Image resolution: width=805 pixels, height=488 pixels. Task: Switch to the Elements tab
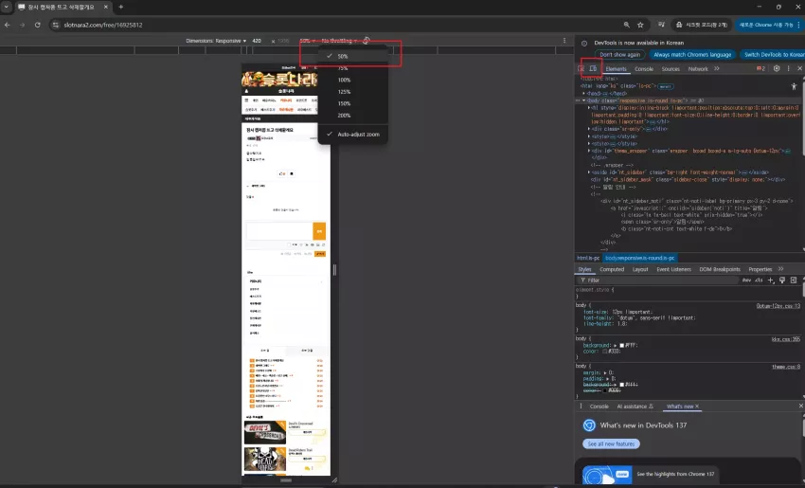click(616, 69)
